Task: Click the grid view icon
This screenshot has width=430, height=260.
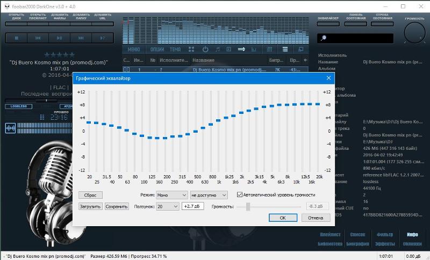Action: [270, 49]
